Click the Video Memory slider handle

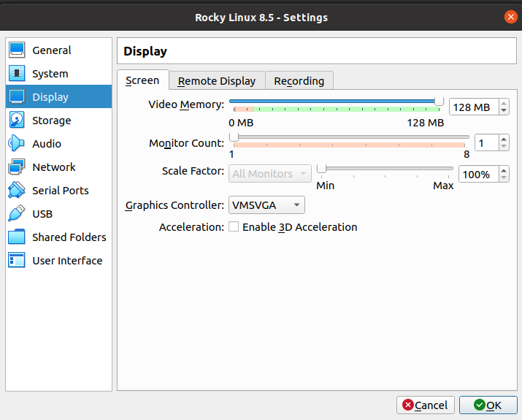[439, 102]
